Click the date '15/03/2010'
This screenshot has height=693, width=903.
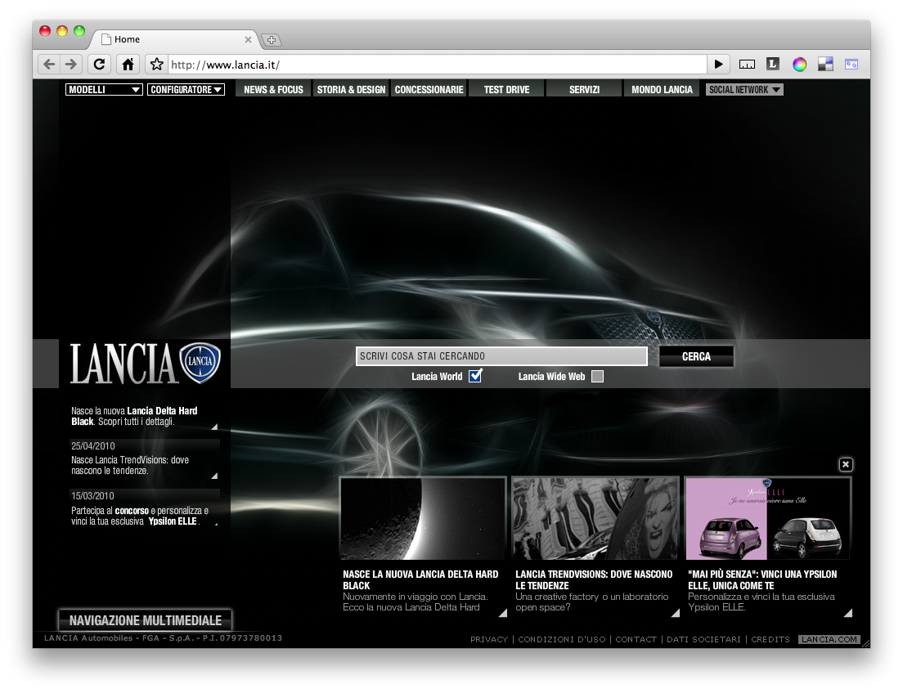(92, 495)
